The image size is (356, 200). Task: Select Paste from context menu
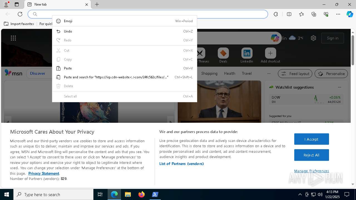pyautogui.click(x=125, y=68)
